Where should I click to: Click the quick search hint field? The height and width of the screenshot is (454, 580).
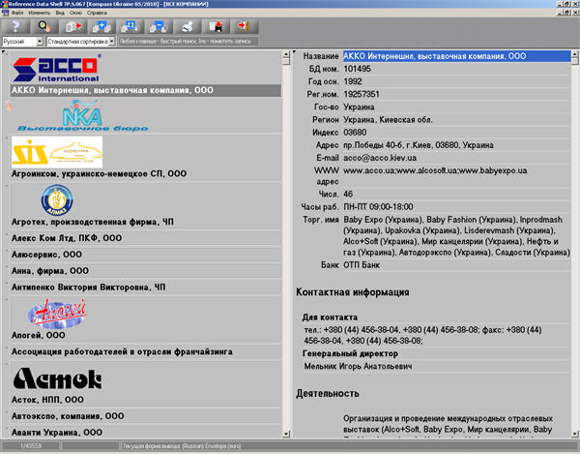click(188, 42)
